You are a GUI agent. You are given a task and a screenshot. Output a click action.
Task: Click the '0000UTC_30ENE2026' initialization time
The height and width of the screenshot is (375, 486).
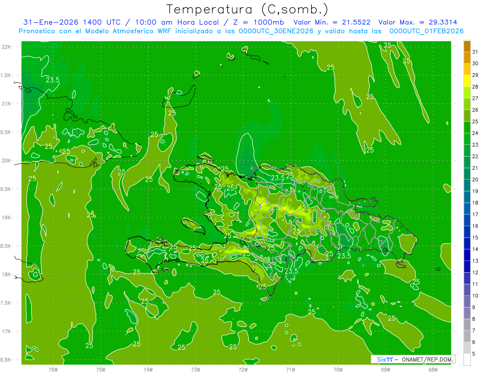[276, 31]
